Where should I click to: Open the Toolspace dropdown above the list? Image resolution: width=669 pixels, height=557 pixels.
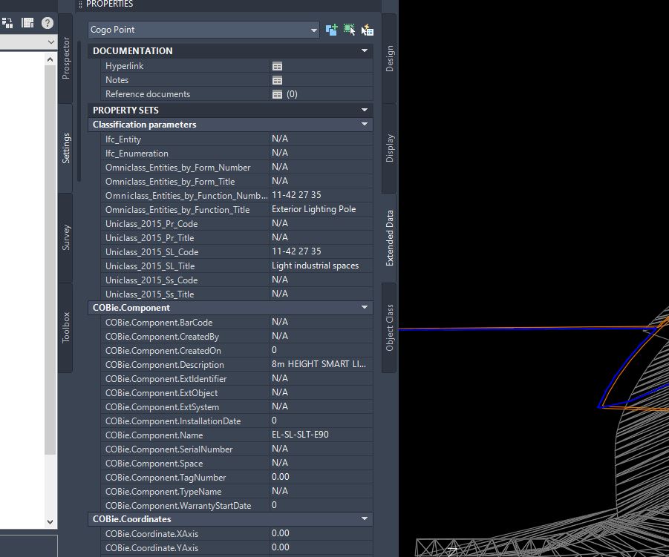[x=50, y=42]
